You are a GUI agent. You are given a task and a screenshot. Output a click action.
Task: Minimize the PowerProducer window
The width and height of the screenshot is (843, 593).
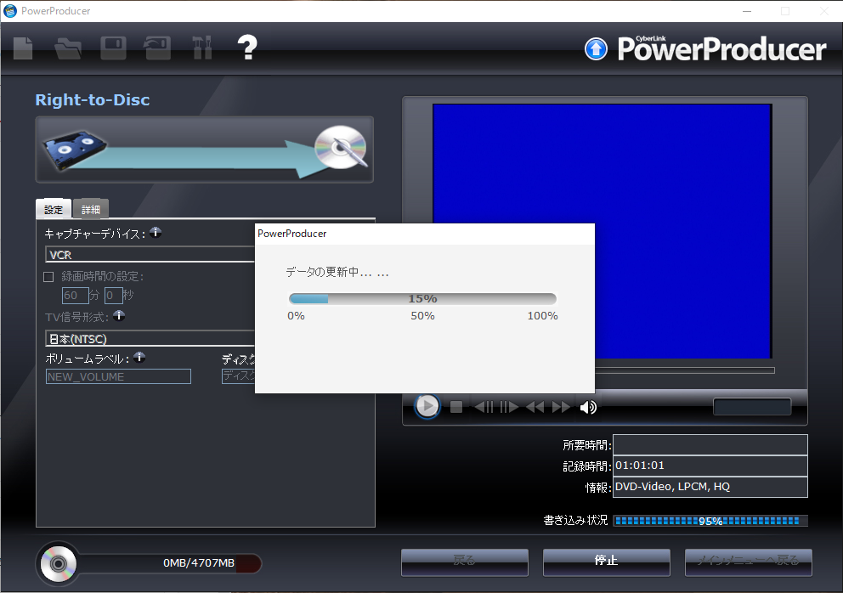click(747, 11)
